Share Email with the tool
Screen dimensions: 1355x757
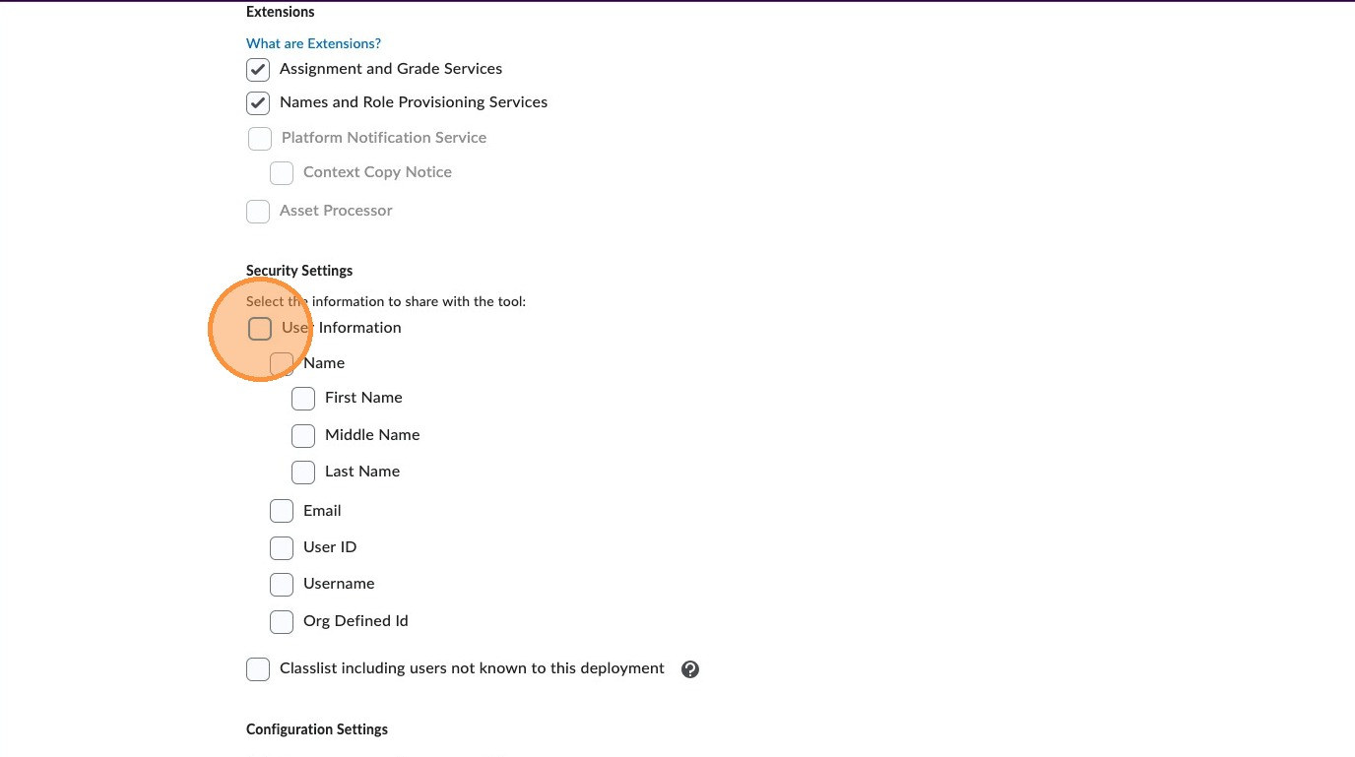282,511
